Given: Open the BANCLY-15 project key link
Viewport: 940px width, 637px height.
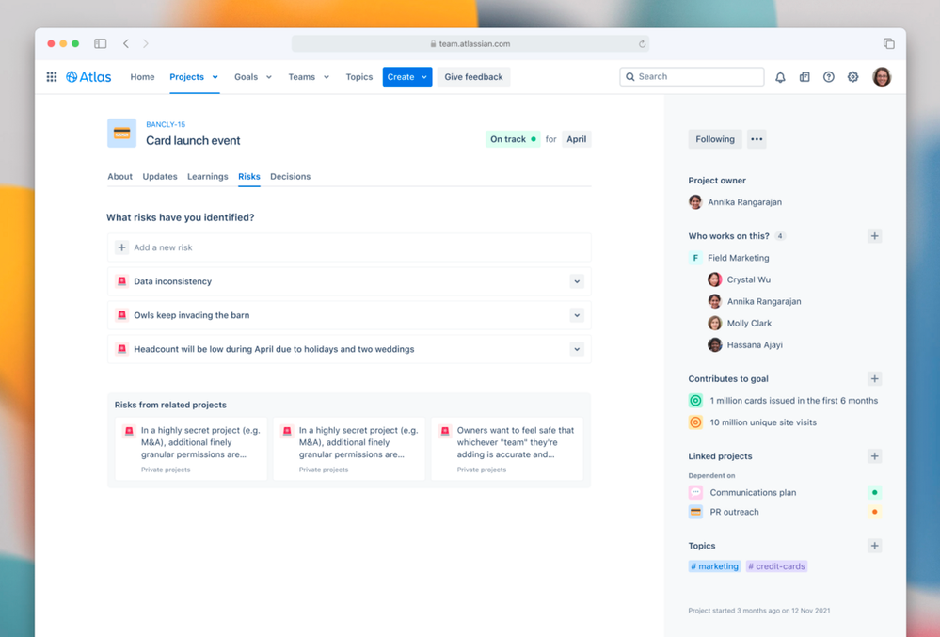Looking at the screenshot, I should click(x=166, y=124).
